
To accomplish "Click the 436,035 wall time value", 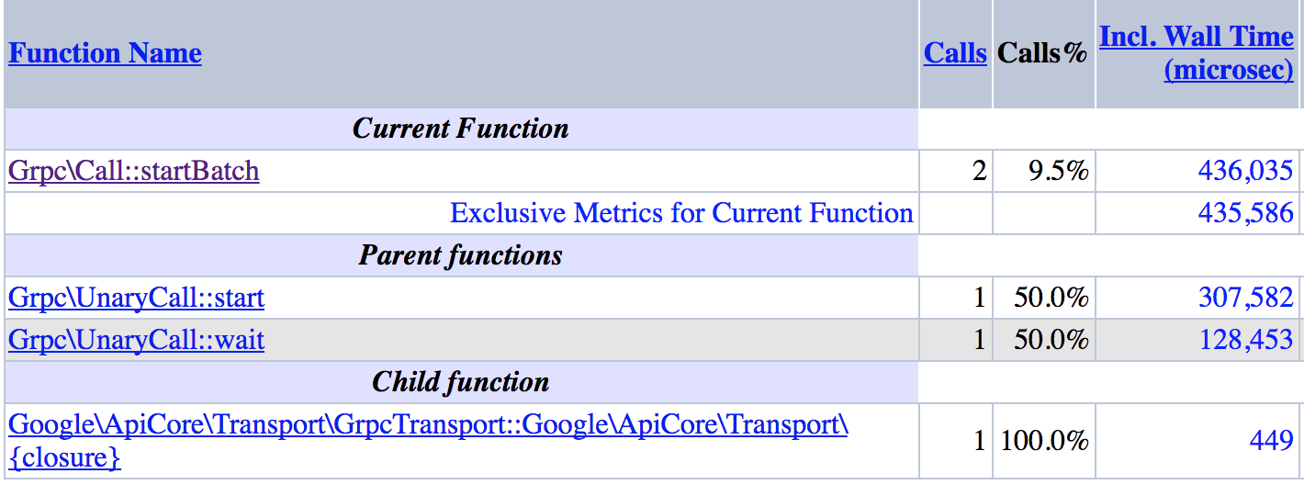I will tap(1246, 171).
